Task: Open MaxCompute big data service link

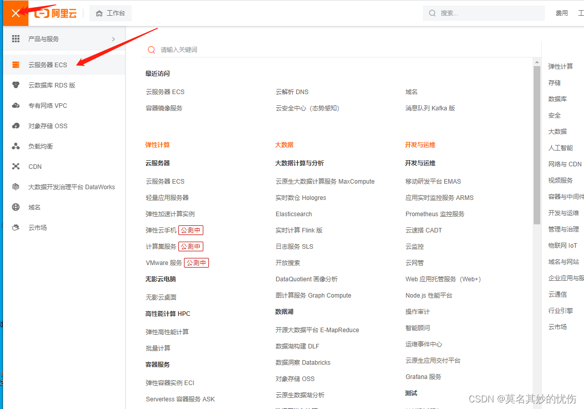Action: (x=325, y=181)
